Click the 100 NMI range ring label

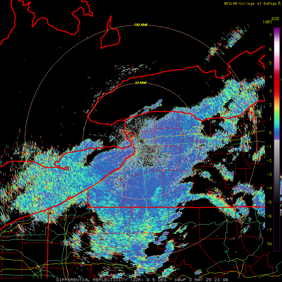(141, 25)
